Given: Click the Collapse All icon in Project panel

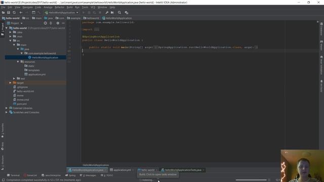Looking at the screenshot, I should pos(51,23).
